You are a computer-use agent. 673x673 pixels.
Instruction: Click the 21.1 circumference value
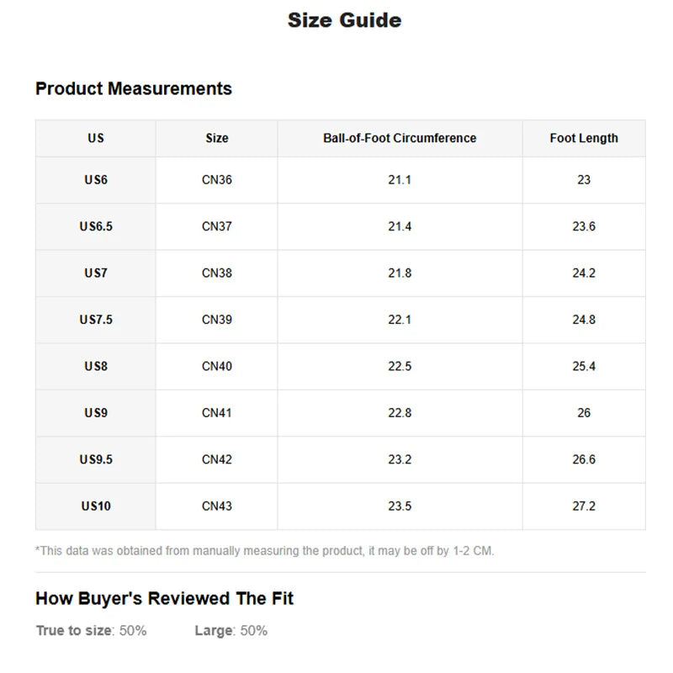(x=400, y=180)
